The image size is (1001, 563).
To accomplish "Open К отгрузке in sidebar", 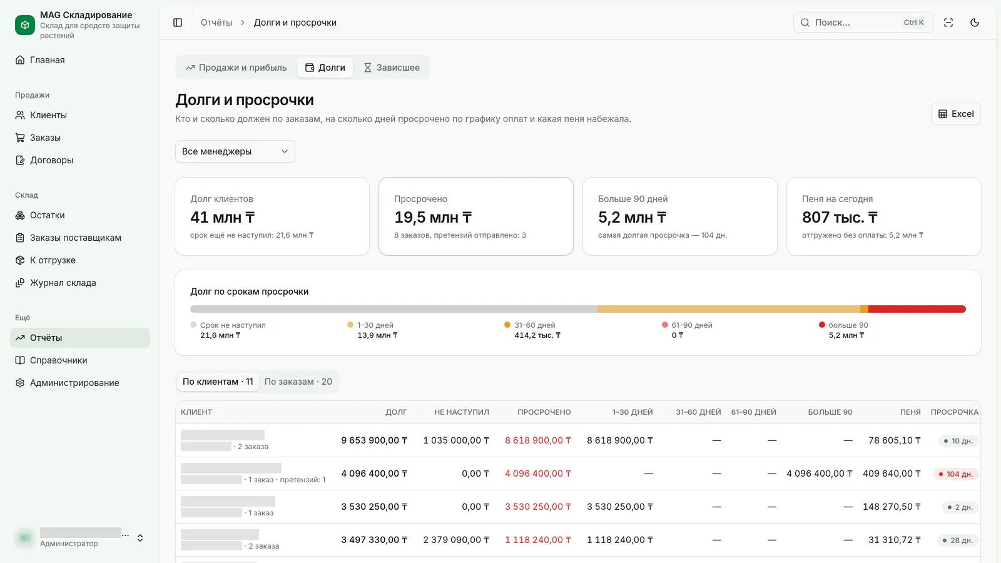I will (x=80, y=260).
